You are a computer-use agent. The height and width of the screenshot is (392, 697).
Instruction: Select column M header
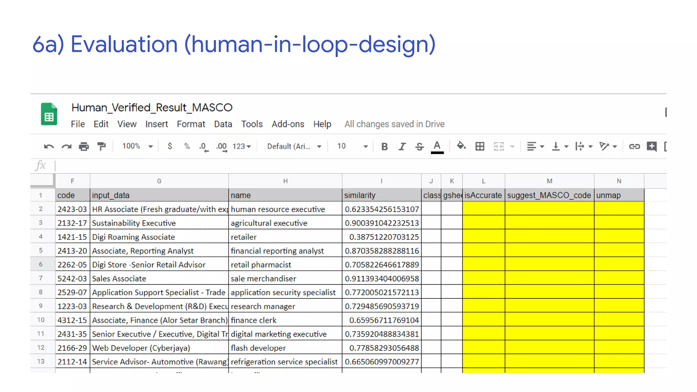tap(549, 181)
